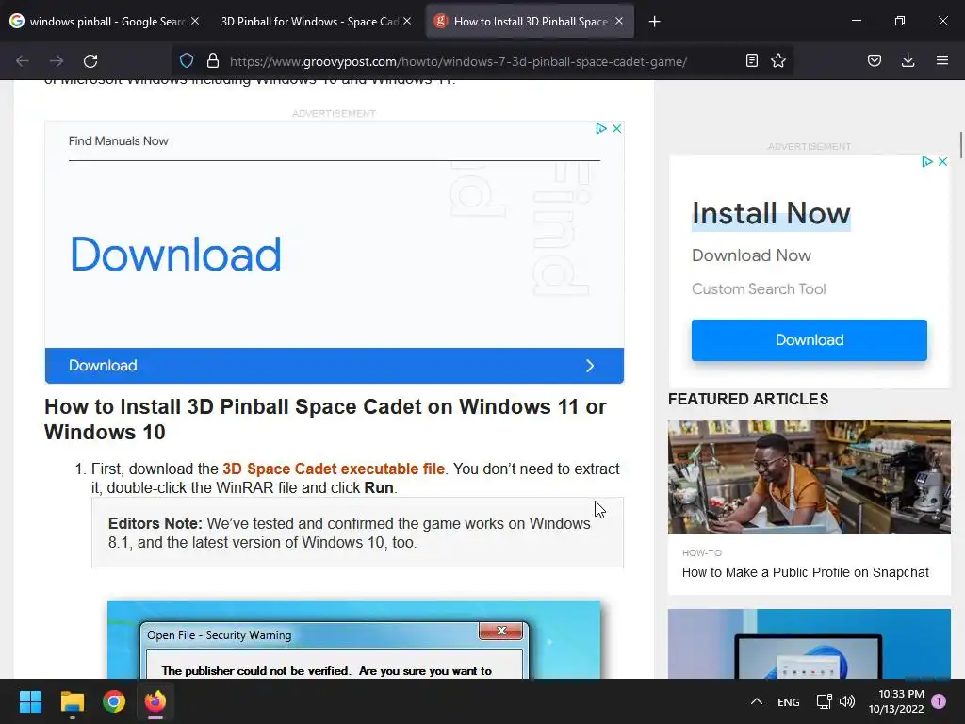The height and width of the screenshot is (724, 965).
Task: Close the Install Now sidebar ad
Action: pyautogui.click(x=942, y=162)
